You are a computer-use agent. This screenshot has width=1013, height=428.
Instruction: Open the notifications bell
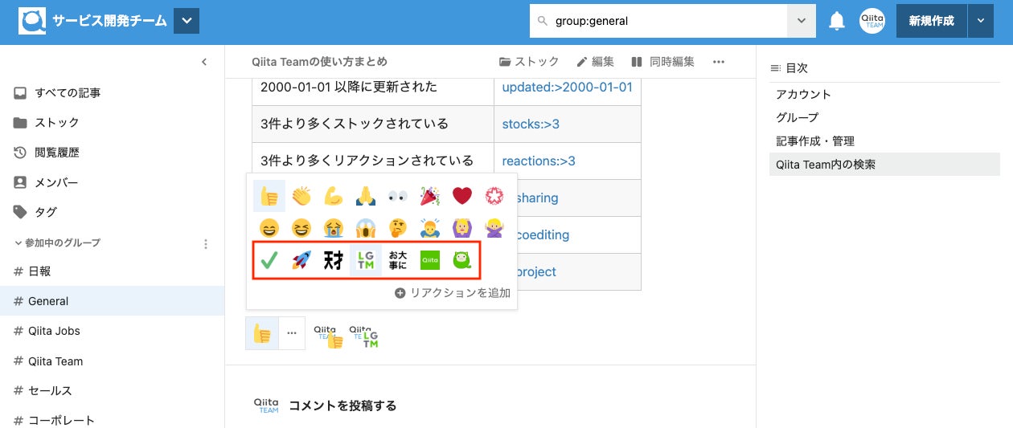point(837,21)
